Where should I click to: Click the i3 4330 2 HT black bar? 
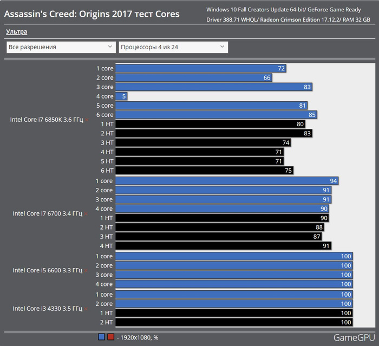click(234, 322)
